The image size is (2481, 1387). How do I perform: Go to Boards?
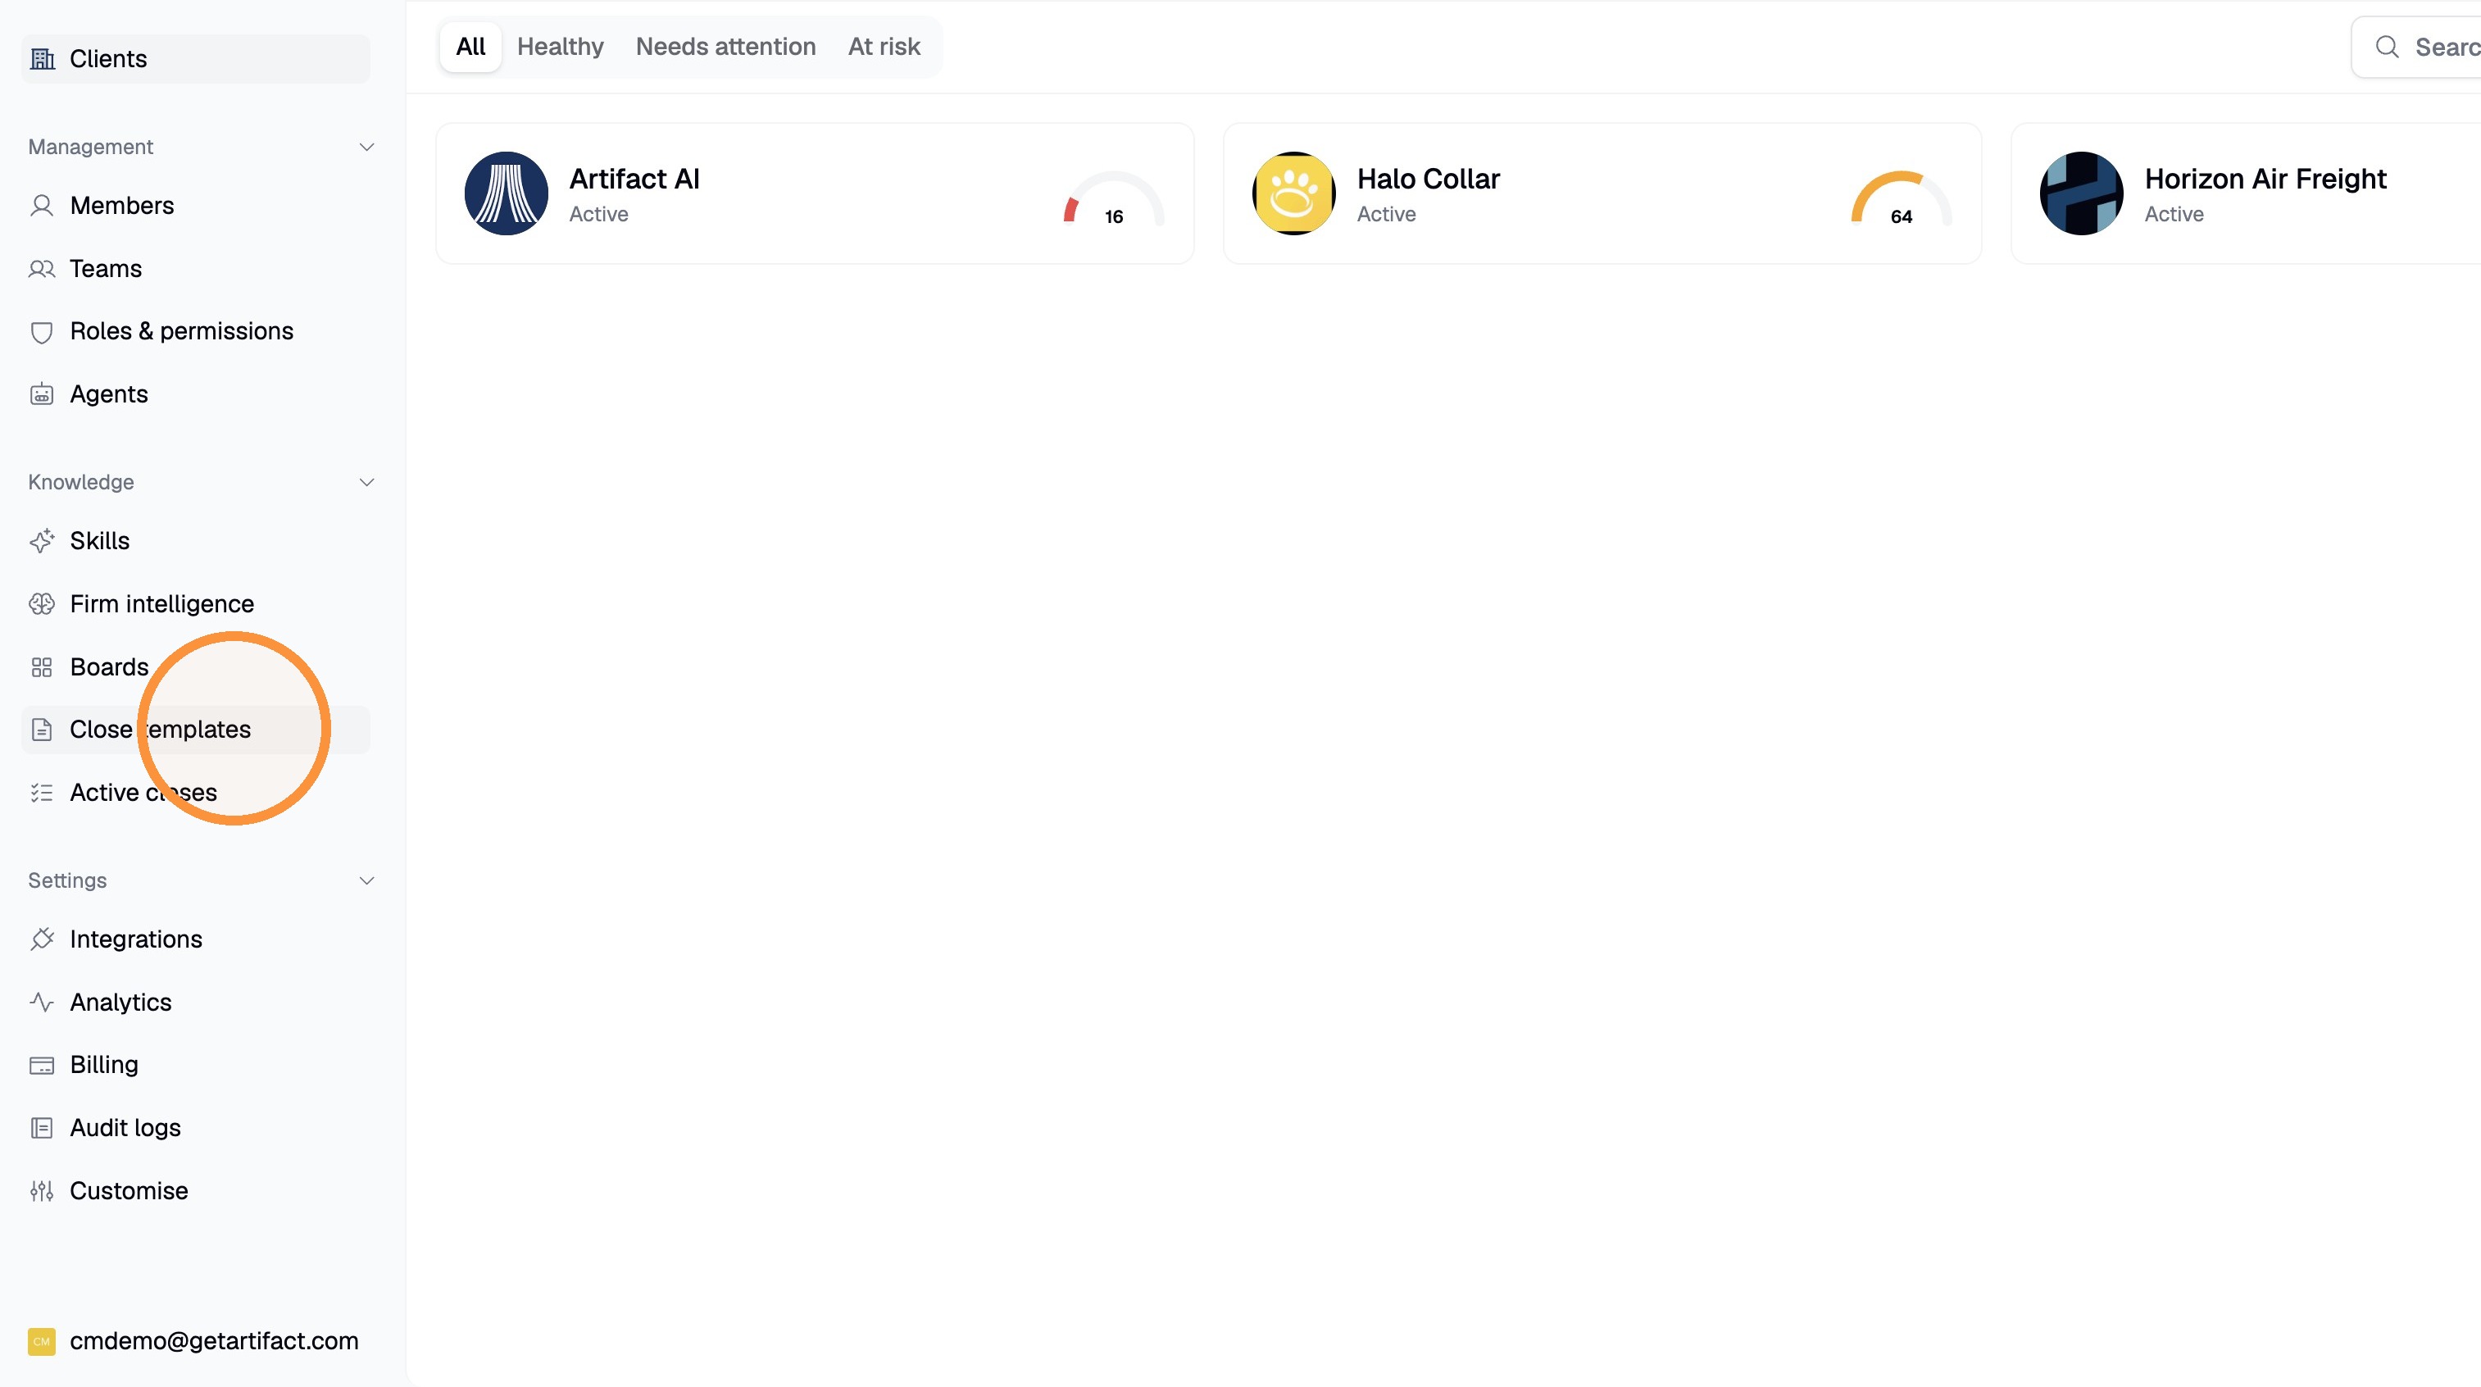[x=196, y=667]
